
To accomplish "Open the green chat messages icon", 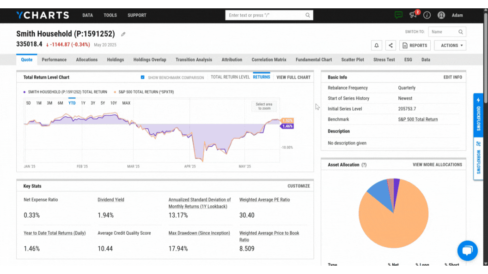I will point(398,15).
